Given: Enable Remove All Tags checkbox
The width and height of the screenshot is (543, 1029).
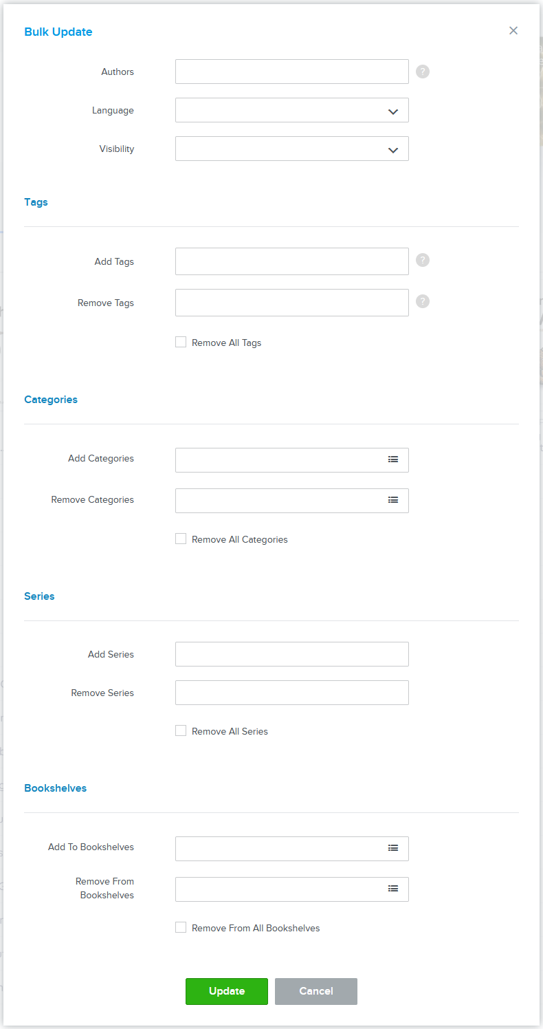Looking at the screenshot, I should click(x=181, y=342).
